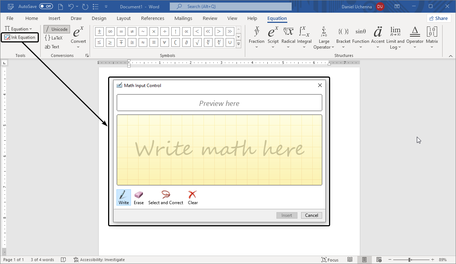Insert the plus-minus symbol
Image resolution: width=456 pixels, height=264 pixels.
pyautogui.click(x=99, y=32)
